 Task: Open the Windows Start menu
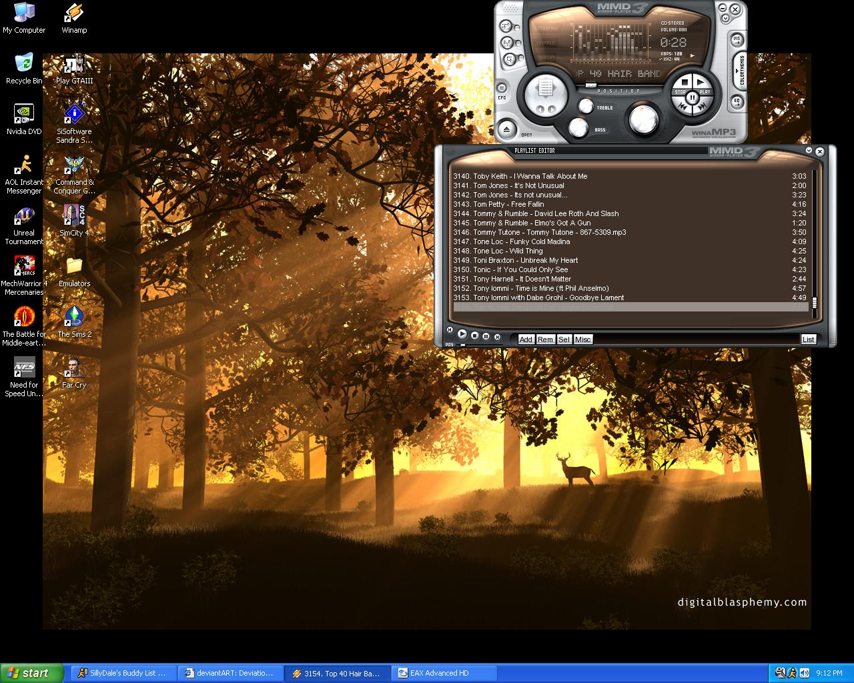click(32, 673)
